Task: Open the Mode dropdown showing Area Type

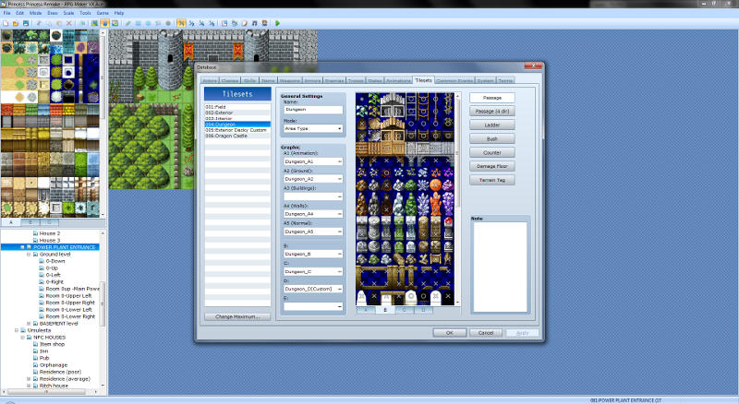Action: coord(313,128)
